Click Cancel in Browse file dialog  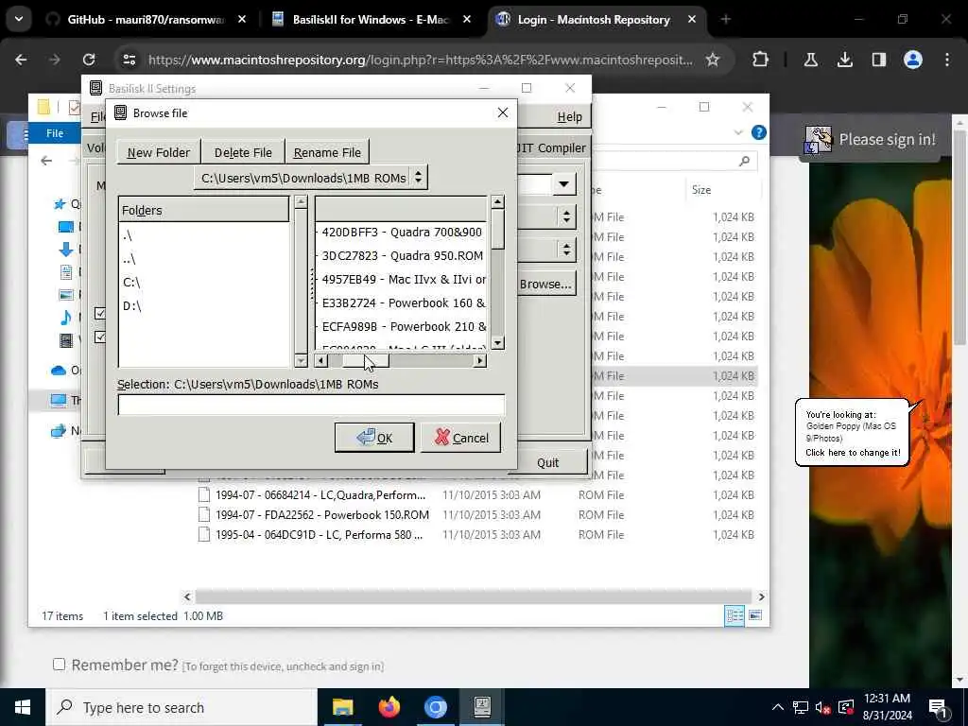(460, 438)
